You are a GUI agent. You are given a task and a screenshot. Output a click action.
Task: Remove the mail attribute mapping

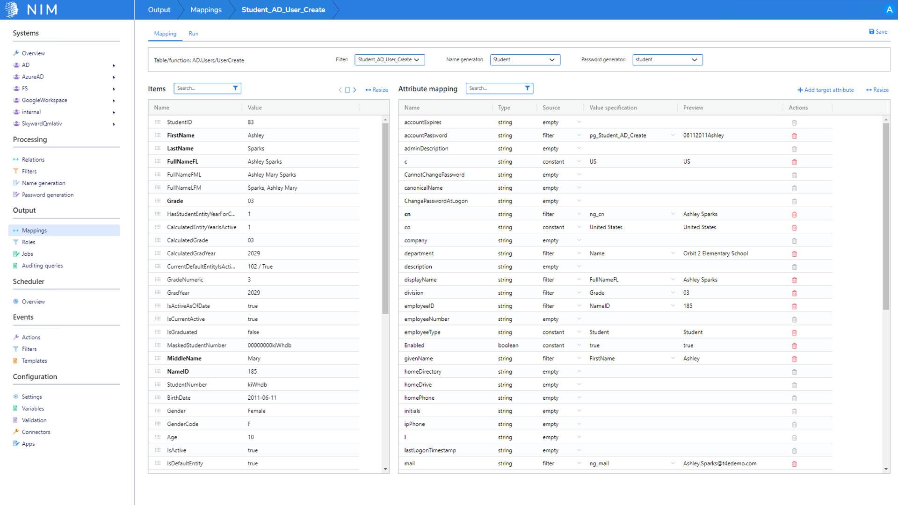(x=794, y=463)
